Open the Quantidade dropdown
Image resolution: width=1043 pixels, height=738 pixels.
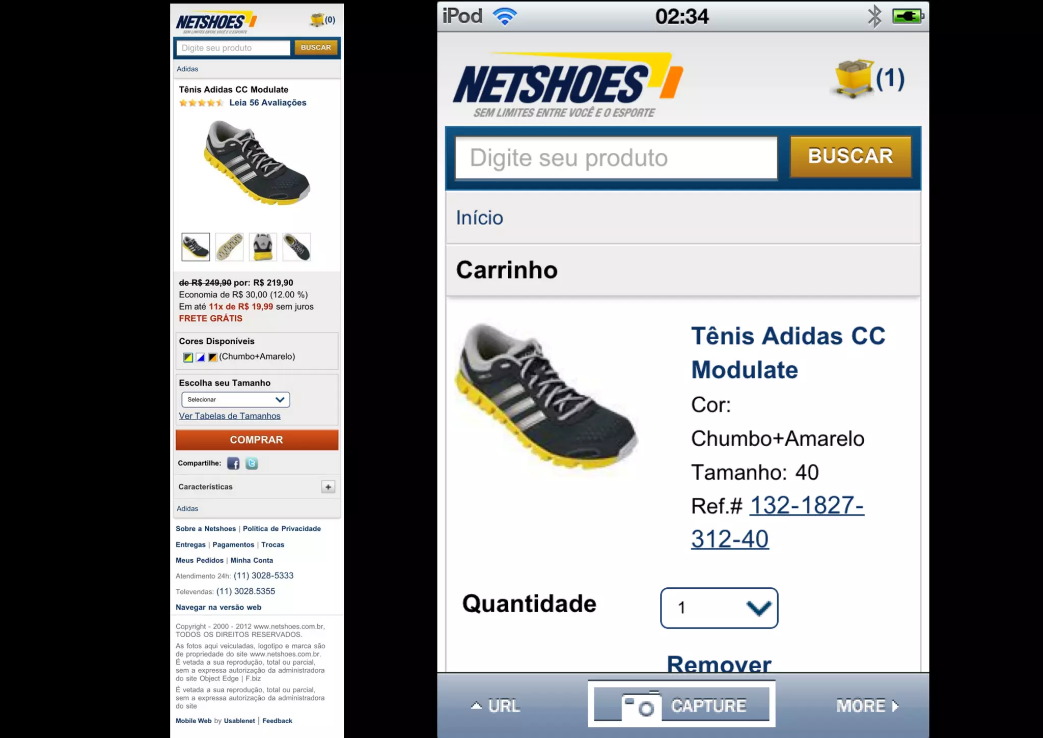(719, 608)
